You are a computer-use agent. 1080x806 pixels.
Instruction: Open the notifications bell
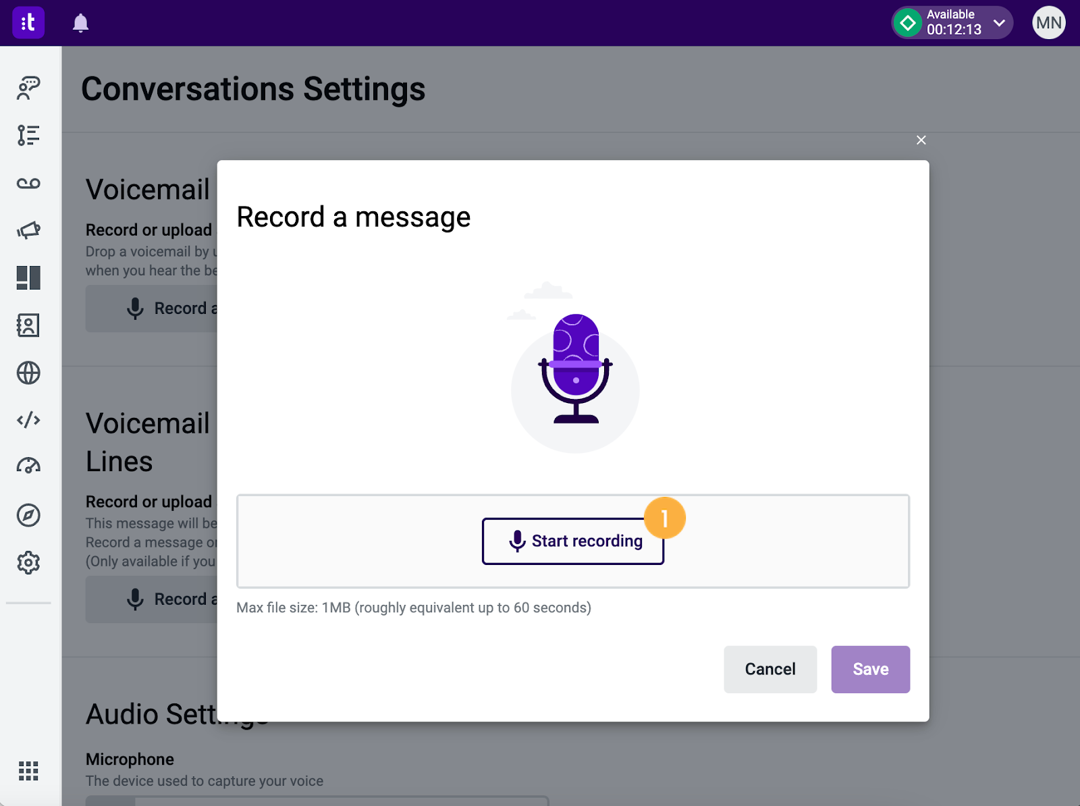point(80,23)
